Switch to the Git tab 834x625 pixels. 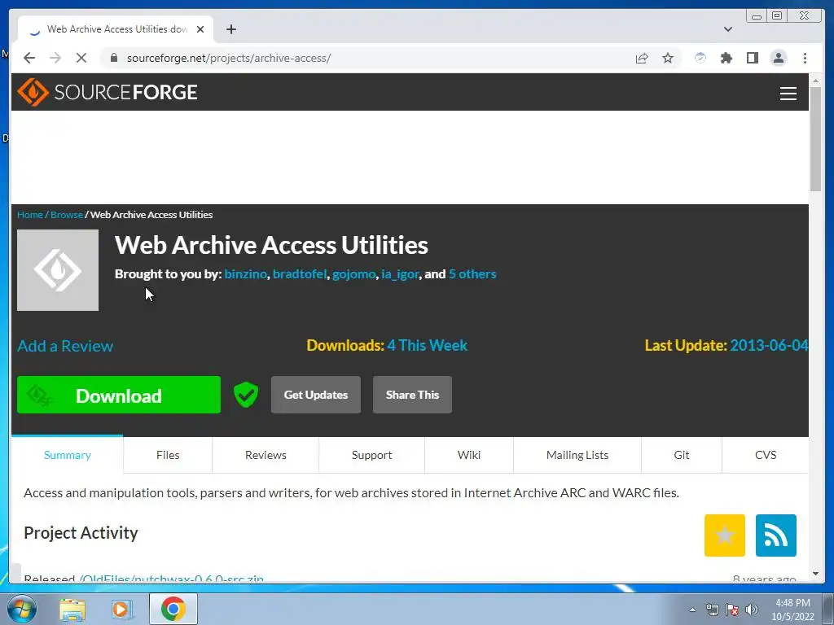pos(682,455)
